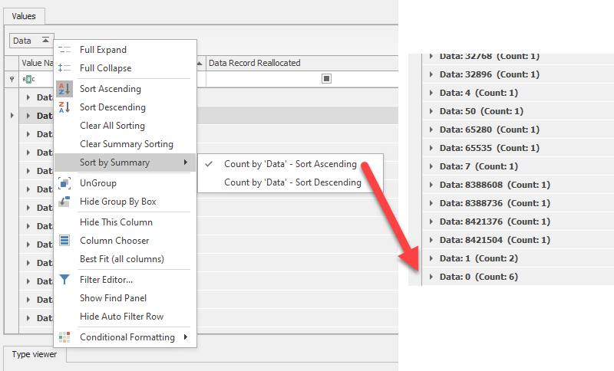
Task: Expand the Data: 32896 group
Action: [431, 74]
